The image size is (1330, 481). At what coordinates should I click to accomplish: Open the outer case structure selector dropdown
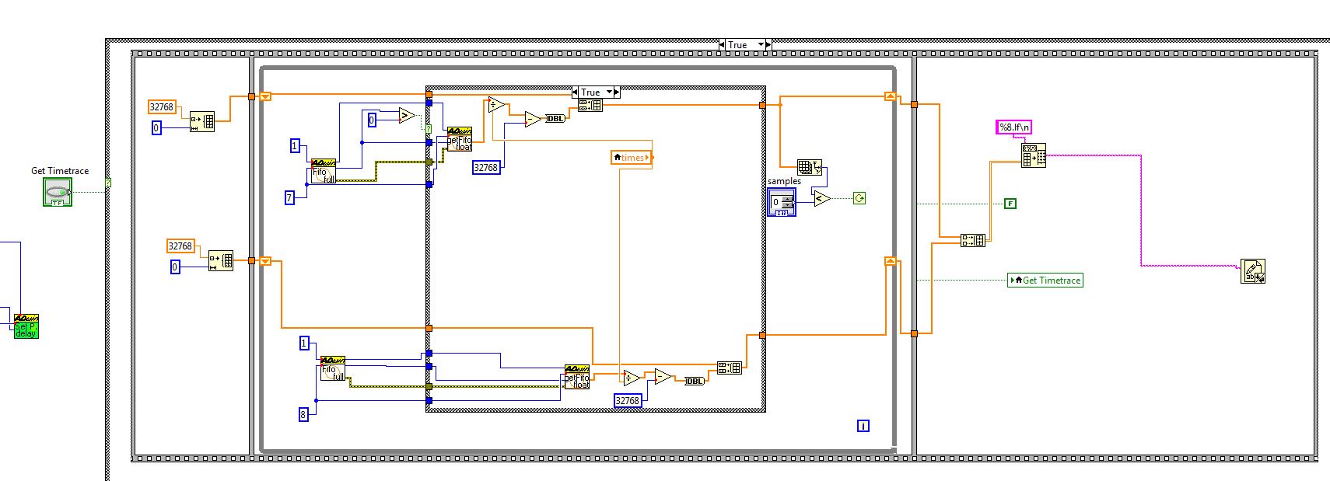pos(762,45)
